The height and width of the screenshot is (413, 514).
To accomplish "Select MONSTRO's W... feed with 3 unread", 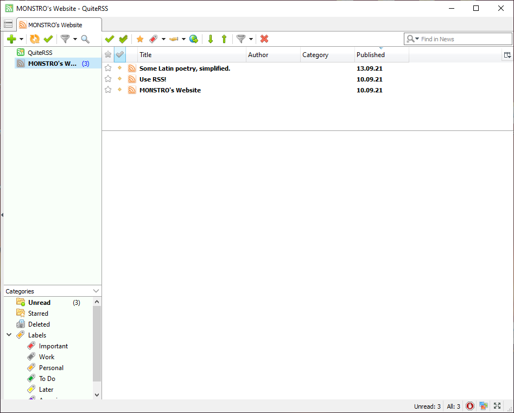I will click(58, 64).
